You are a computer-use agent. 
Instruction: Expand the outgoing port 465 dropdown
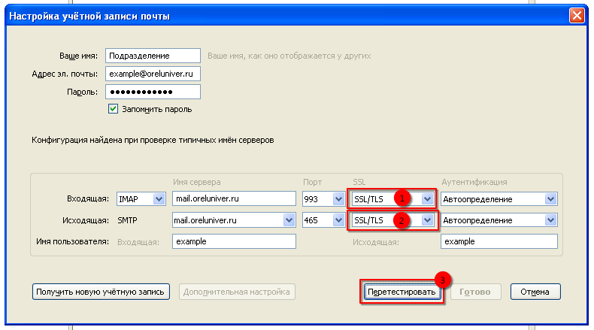(323, 220)
